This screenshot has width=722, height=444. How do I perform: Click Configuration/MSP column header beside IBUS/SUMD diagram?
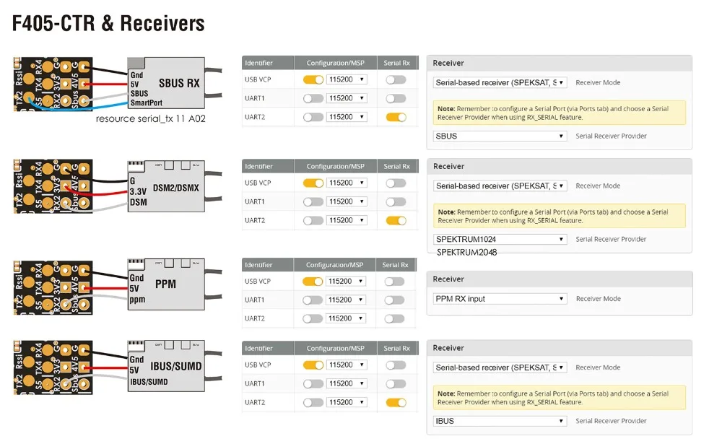pos(335,348)
